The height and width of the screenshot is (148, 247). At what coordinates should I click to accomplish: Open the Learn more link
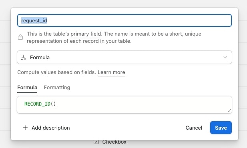click(x=111, y=72)
